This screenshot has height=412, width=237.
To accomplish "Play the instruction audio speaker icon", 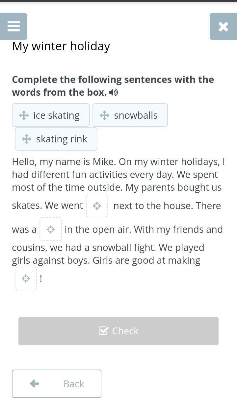I will click(x=113, y=92).
